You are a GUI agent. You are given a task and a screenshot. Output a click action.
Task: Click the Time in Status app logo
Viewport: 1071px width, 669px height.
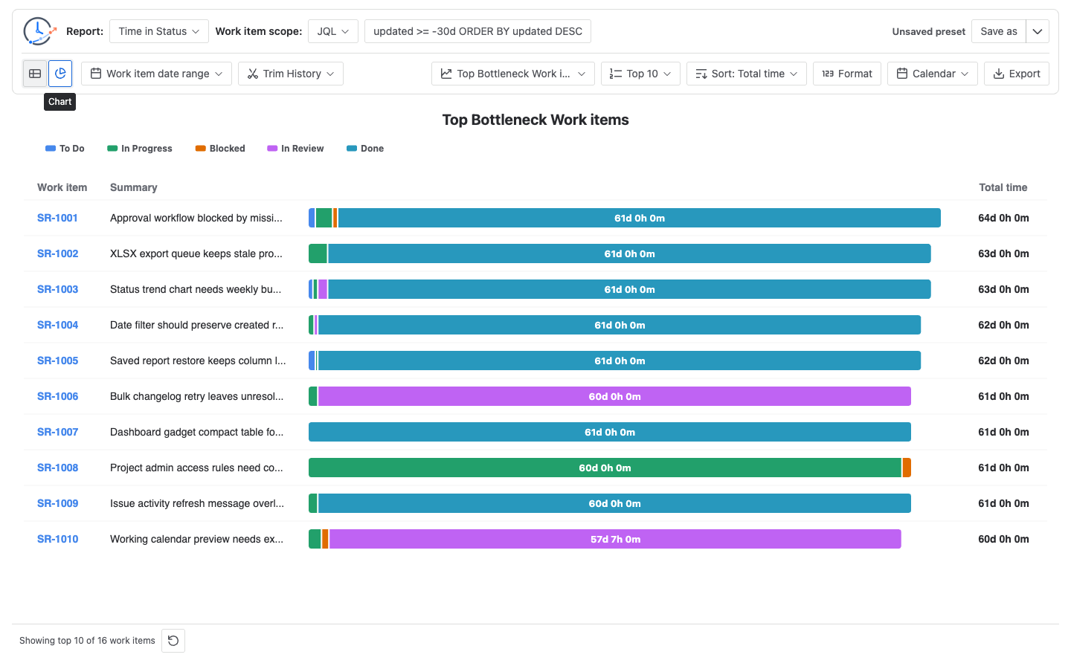click(x=39, y=31)
